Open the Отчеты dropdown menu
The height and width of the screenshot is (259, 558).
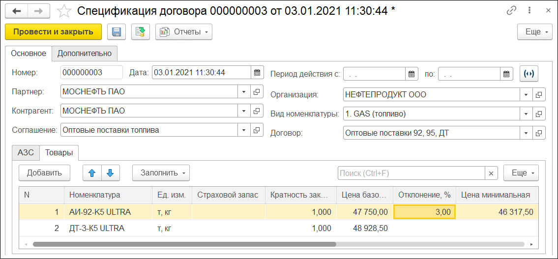[x=184, y=32]
